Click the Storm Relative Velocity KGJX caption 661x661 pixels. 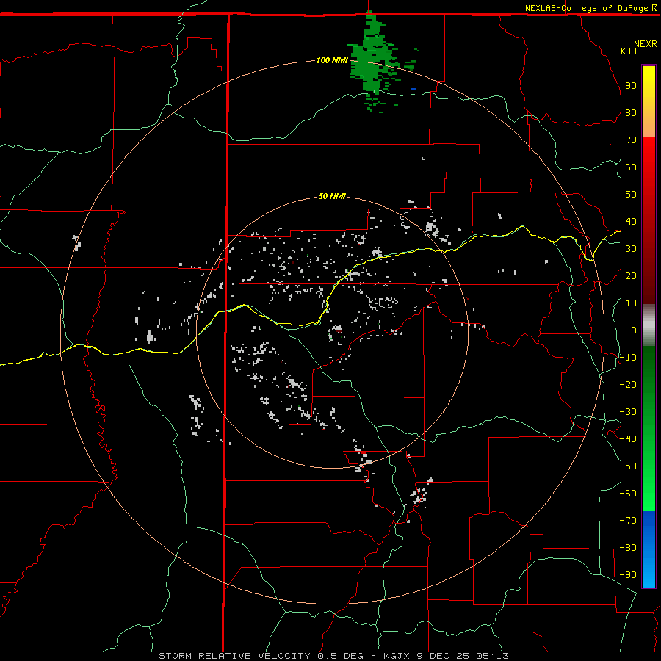(334, 656)
